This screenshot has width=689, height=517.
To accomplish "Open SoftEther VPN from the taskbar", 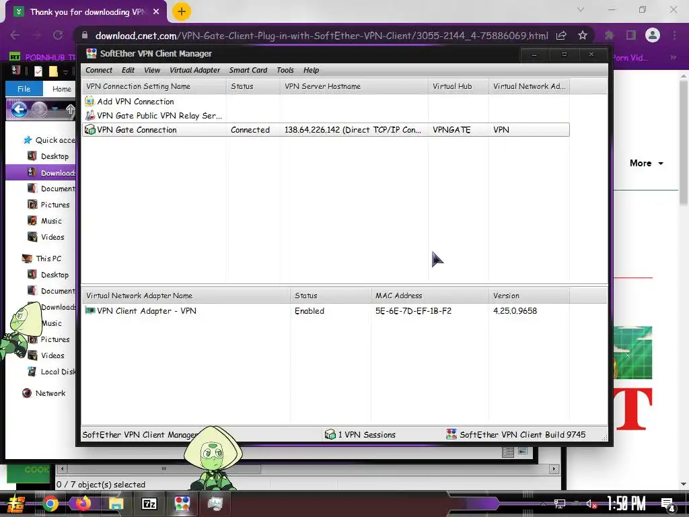I will pyautogui.click(x=182, y=504).
